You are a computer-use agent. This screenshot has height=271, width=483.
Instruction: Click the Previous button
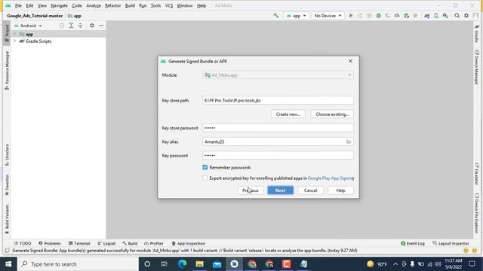click(x=251, y=190)
